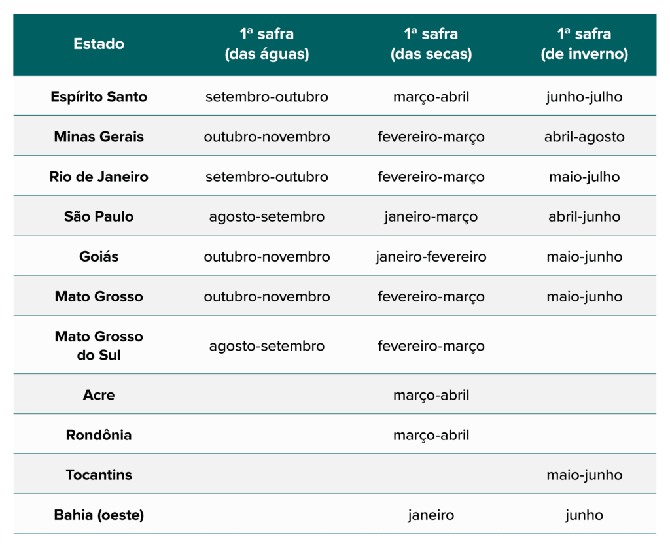Select the Espírito Santo row label
This screenshot has width=670, height=548.
click(x=99, y=97)
